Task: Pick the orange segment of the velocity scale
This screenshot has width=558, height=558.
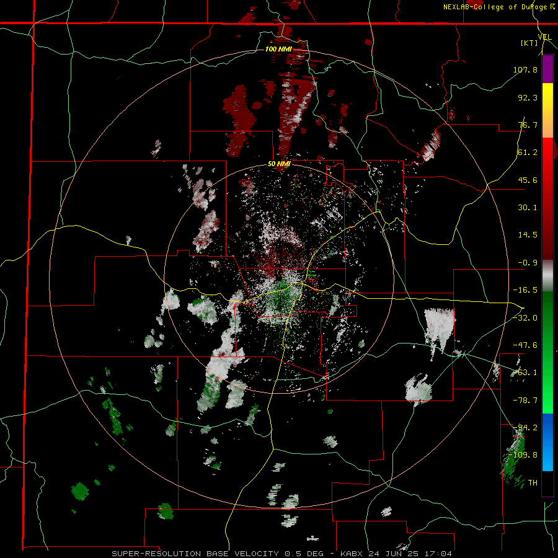Action: pyautogui.click(x=547, y=124)
